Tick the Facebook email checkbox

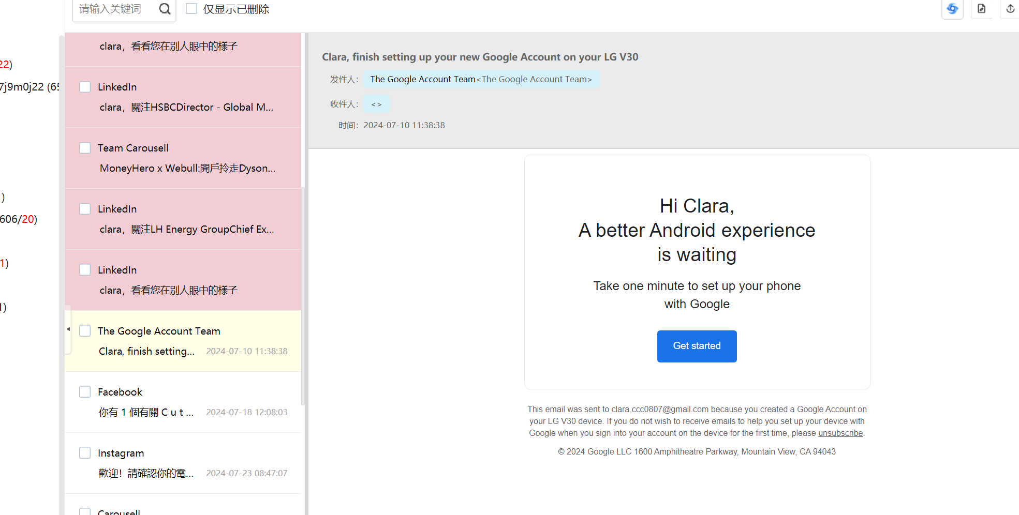pyautogui.click(x=85, y=392)
